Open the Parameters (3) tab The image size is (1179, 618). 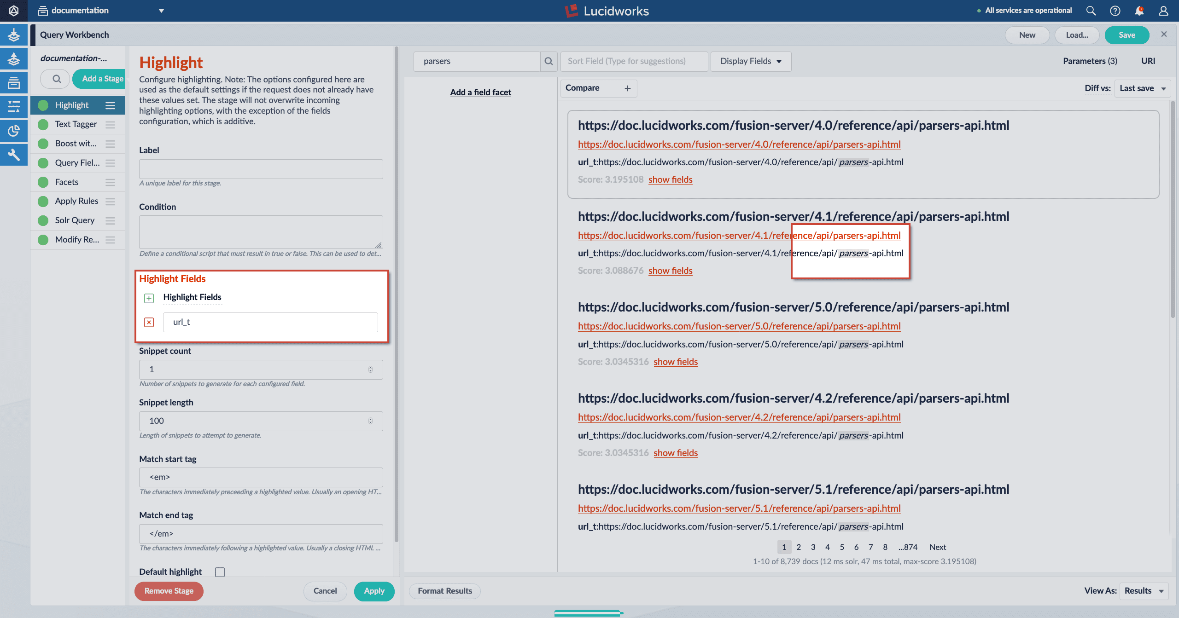point(1090,61)
